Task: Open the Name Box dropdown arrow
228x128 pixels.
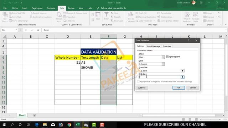Action: pos(16,30)
